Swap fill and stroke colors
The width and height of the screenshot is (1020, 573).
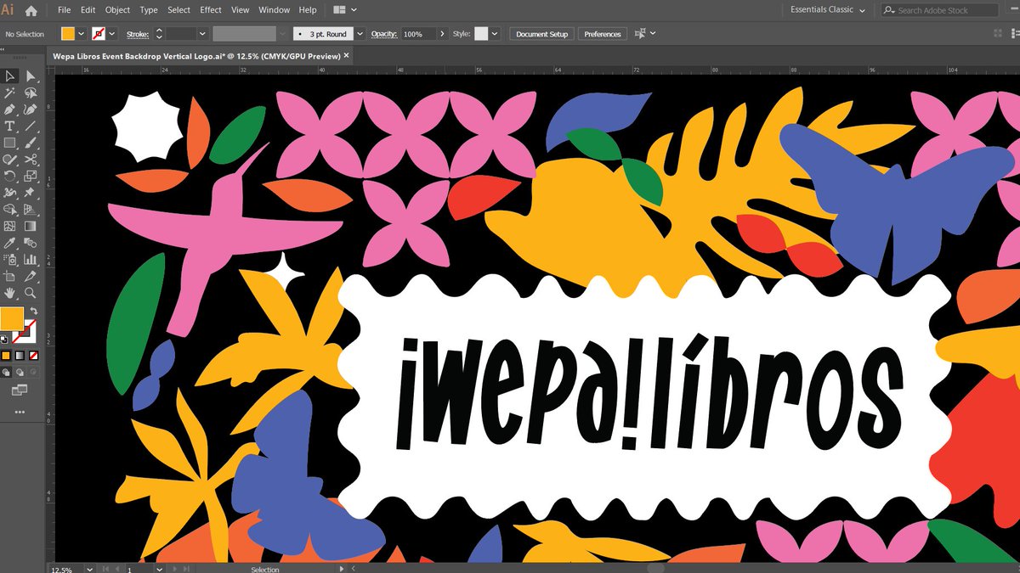[x=34, y=312]
